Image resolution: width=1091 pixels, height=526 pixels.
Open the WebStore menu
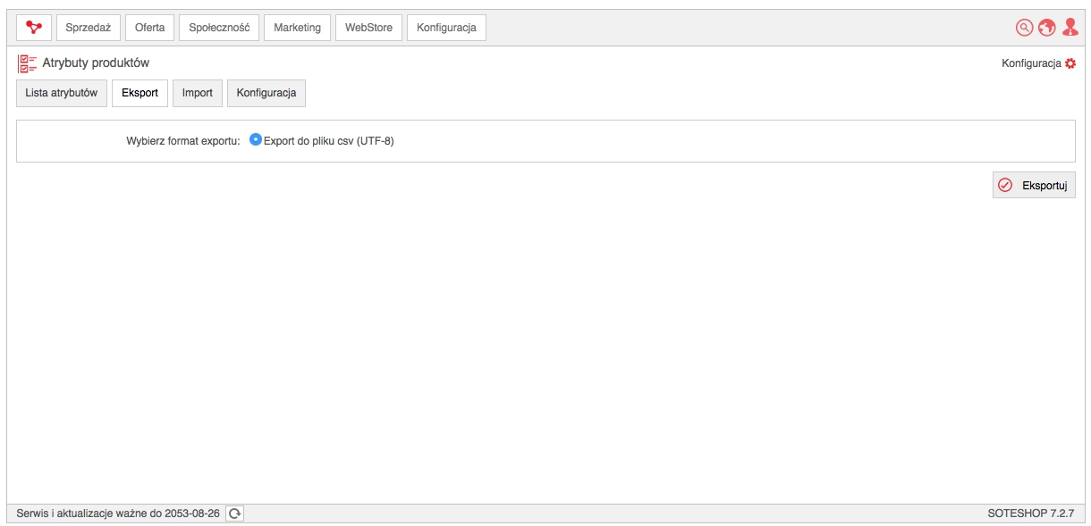[x=369, y=28]
